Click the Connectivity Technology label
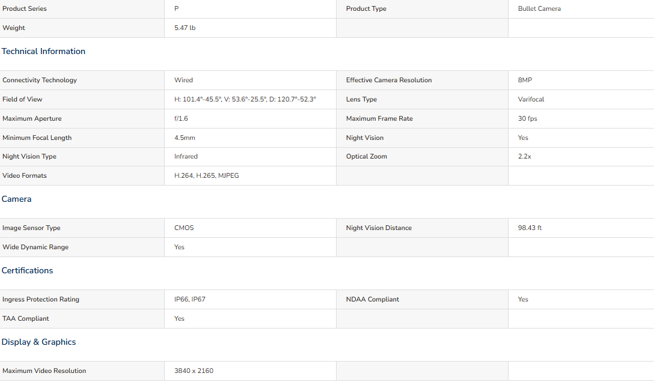 coord(40,80)
